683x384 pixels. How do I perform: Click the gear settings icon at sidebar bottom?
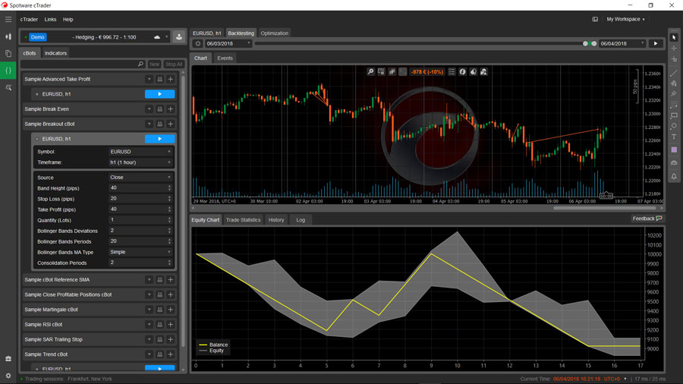click(x=8, y=376)
